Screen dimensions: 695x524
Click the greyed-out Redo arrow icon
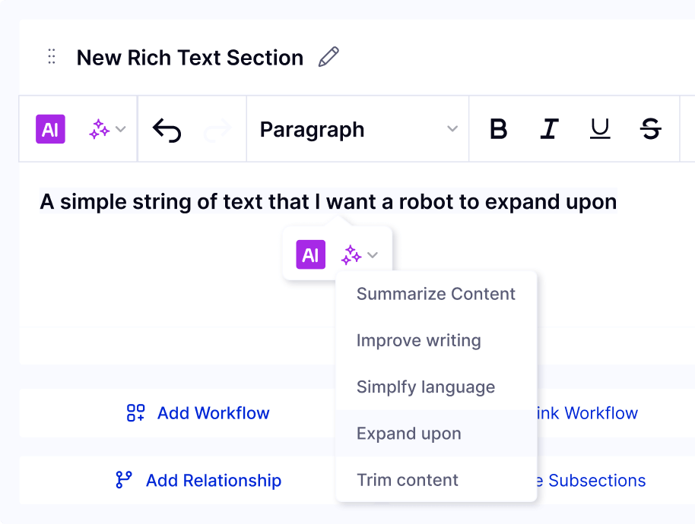click(x=217, y=130)
